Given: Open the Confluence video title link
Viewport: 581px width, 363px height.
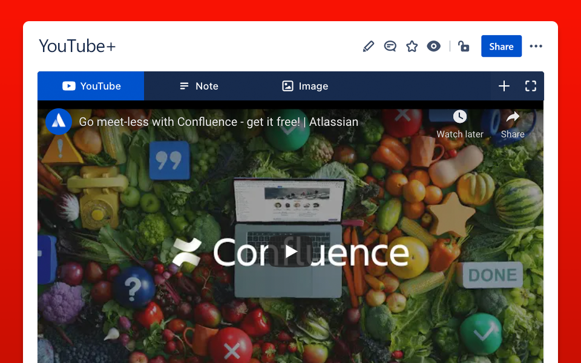Looking at the screenshot, I should tap(218, 122).
